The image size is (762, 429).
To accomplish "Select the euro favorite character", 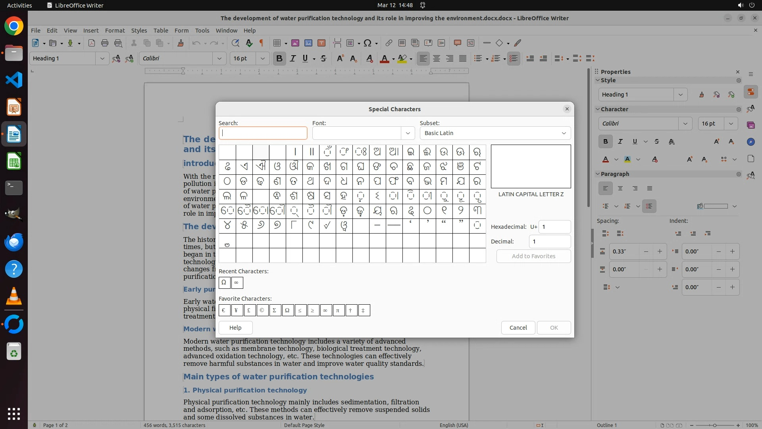I will [224, 310].
